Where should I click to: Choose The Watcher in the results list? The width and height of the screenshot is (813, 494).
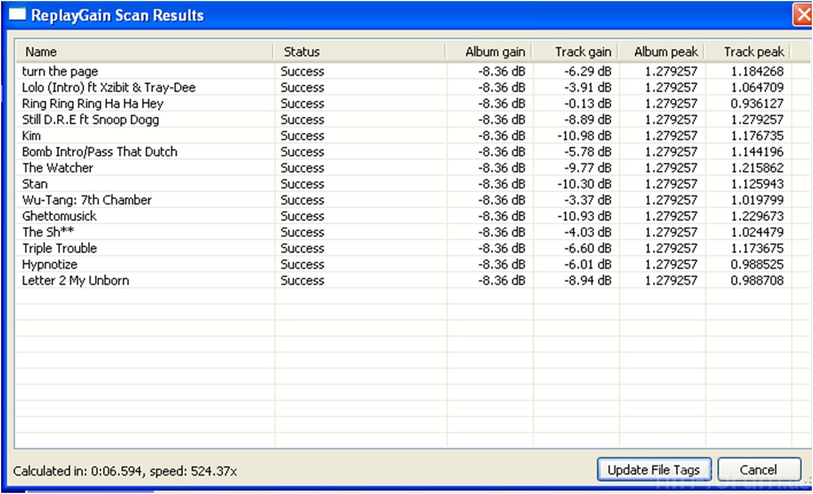[58, 168]
